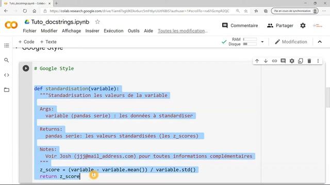This screenshot has height=185, width=330.
Task: Open Colab settings gear in header
Action: coord(303,26)
